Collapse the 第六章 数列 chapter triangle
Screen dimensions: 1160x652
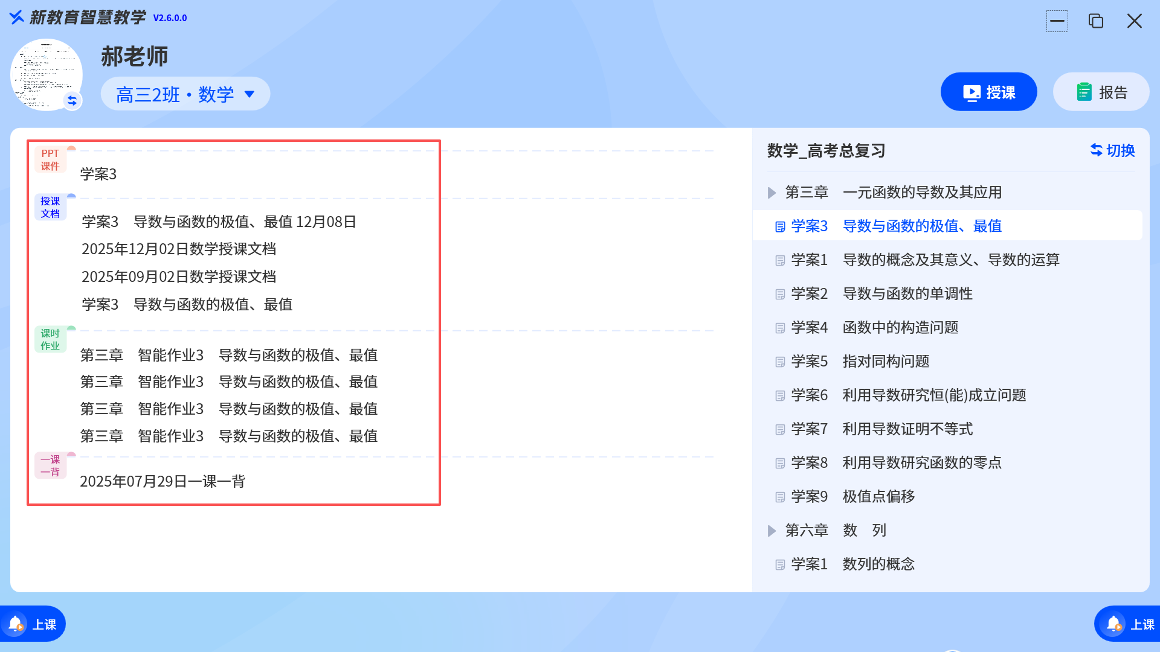point(772,531)
